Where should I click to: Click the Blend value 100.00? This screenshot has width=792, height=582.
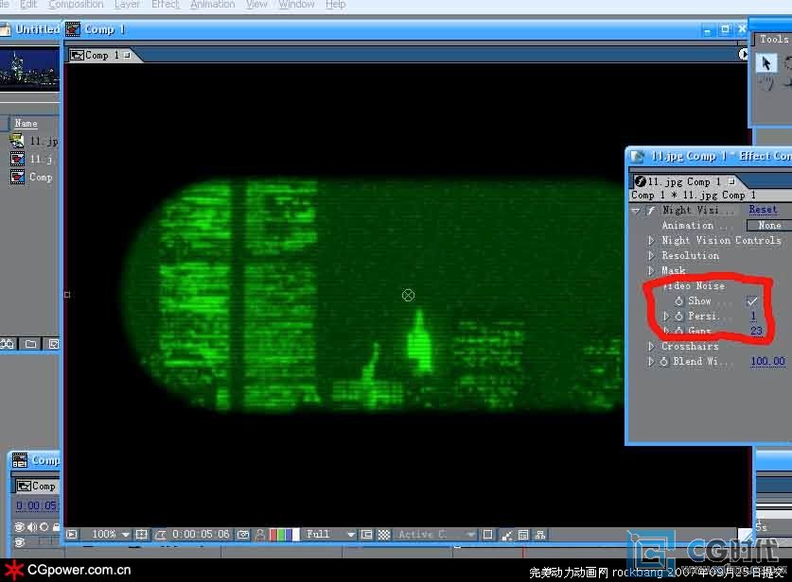767,362
